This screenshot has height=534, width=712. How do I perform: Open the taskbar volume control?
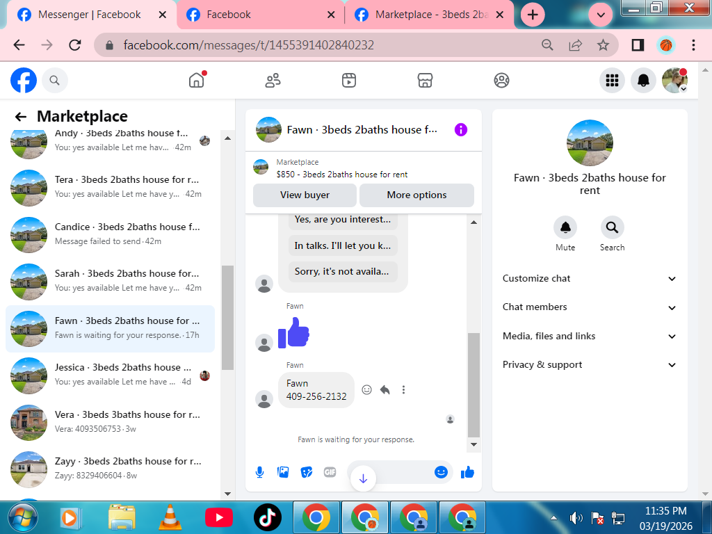click(x=575, y=517)
